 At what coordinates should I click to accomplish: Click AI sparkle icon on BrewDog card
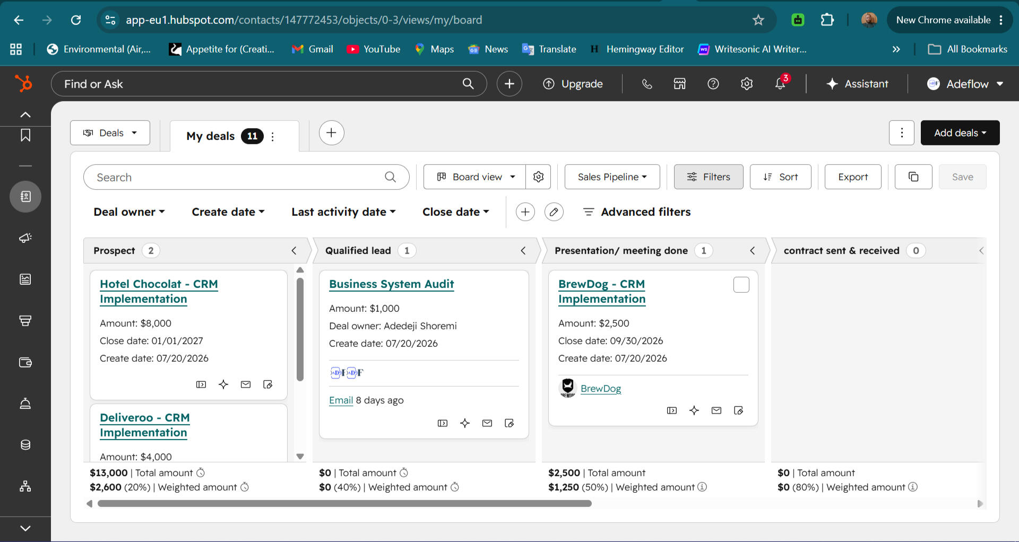tap(694, 410)
